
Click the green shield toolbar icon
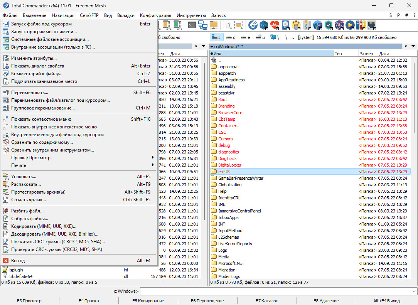click(x=328, y=25)
